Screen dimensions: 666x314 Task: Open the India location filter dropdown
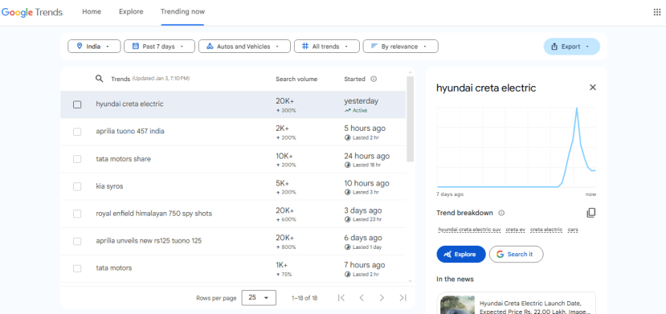pos(94,47)
